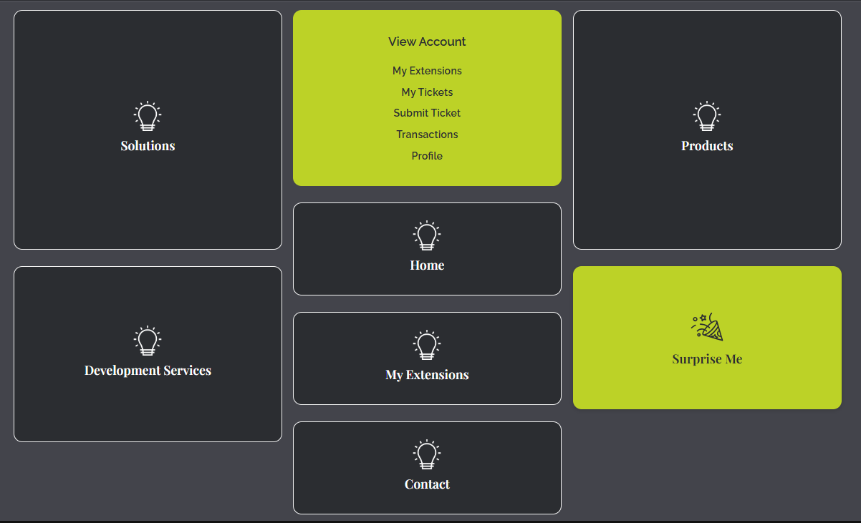Open the Transactions link
This screenshot has width=861, height=523.
pyautogui.click(x=427, y=134)
